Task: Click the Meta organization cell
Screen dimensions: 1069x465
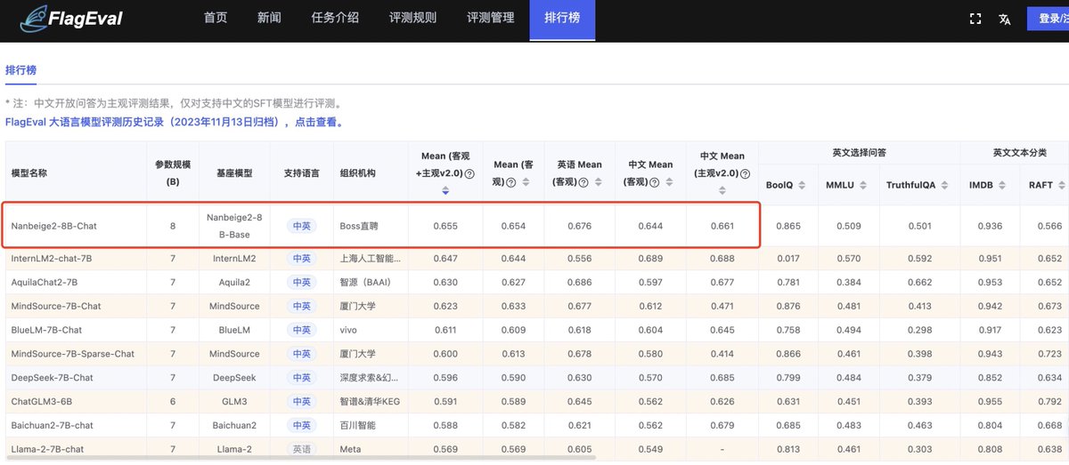Action: point(350,449)
